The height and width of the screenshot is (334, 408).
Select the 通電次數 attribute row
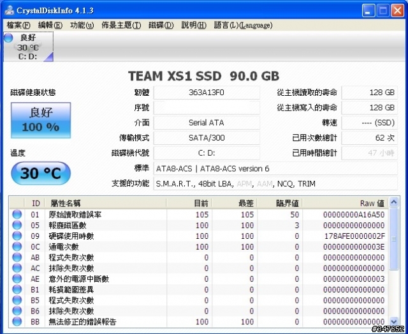coord(199,247)
